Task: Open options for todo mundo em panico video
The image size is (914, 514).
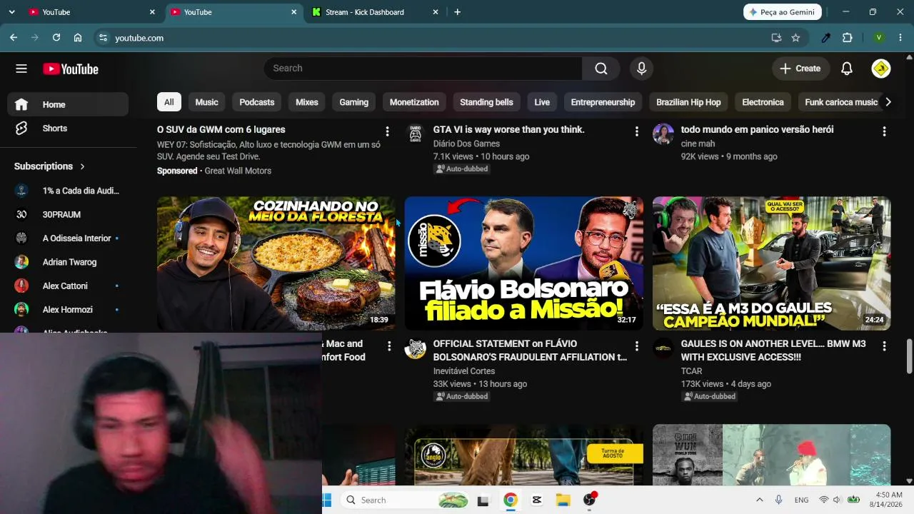Action: click(884, 131)
